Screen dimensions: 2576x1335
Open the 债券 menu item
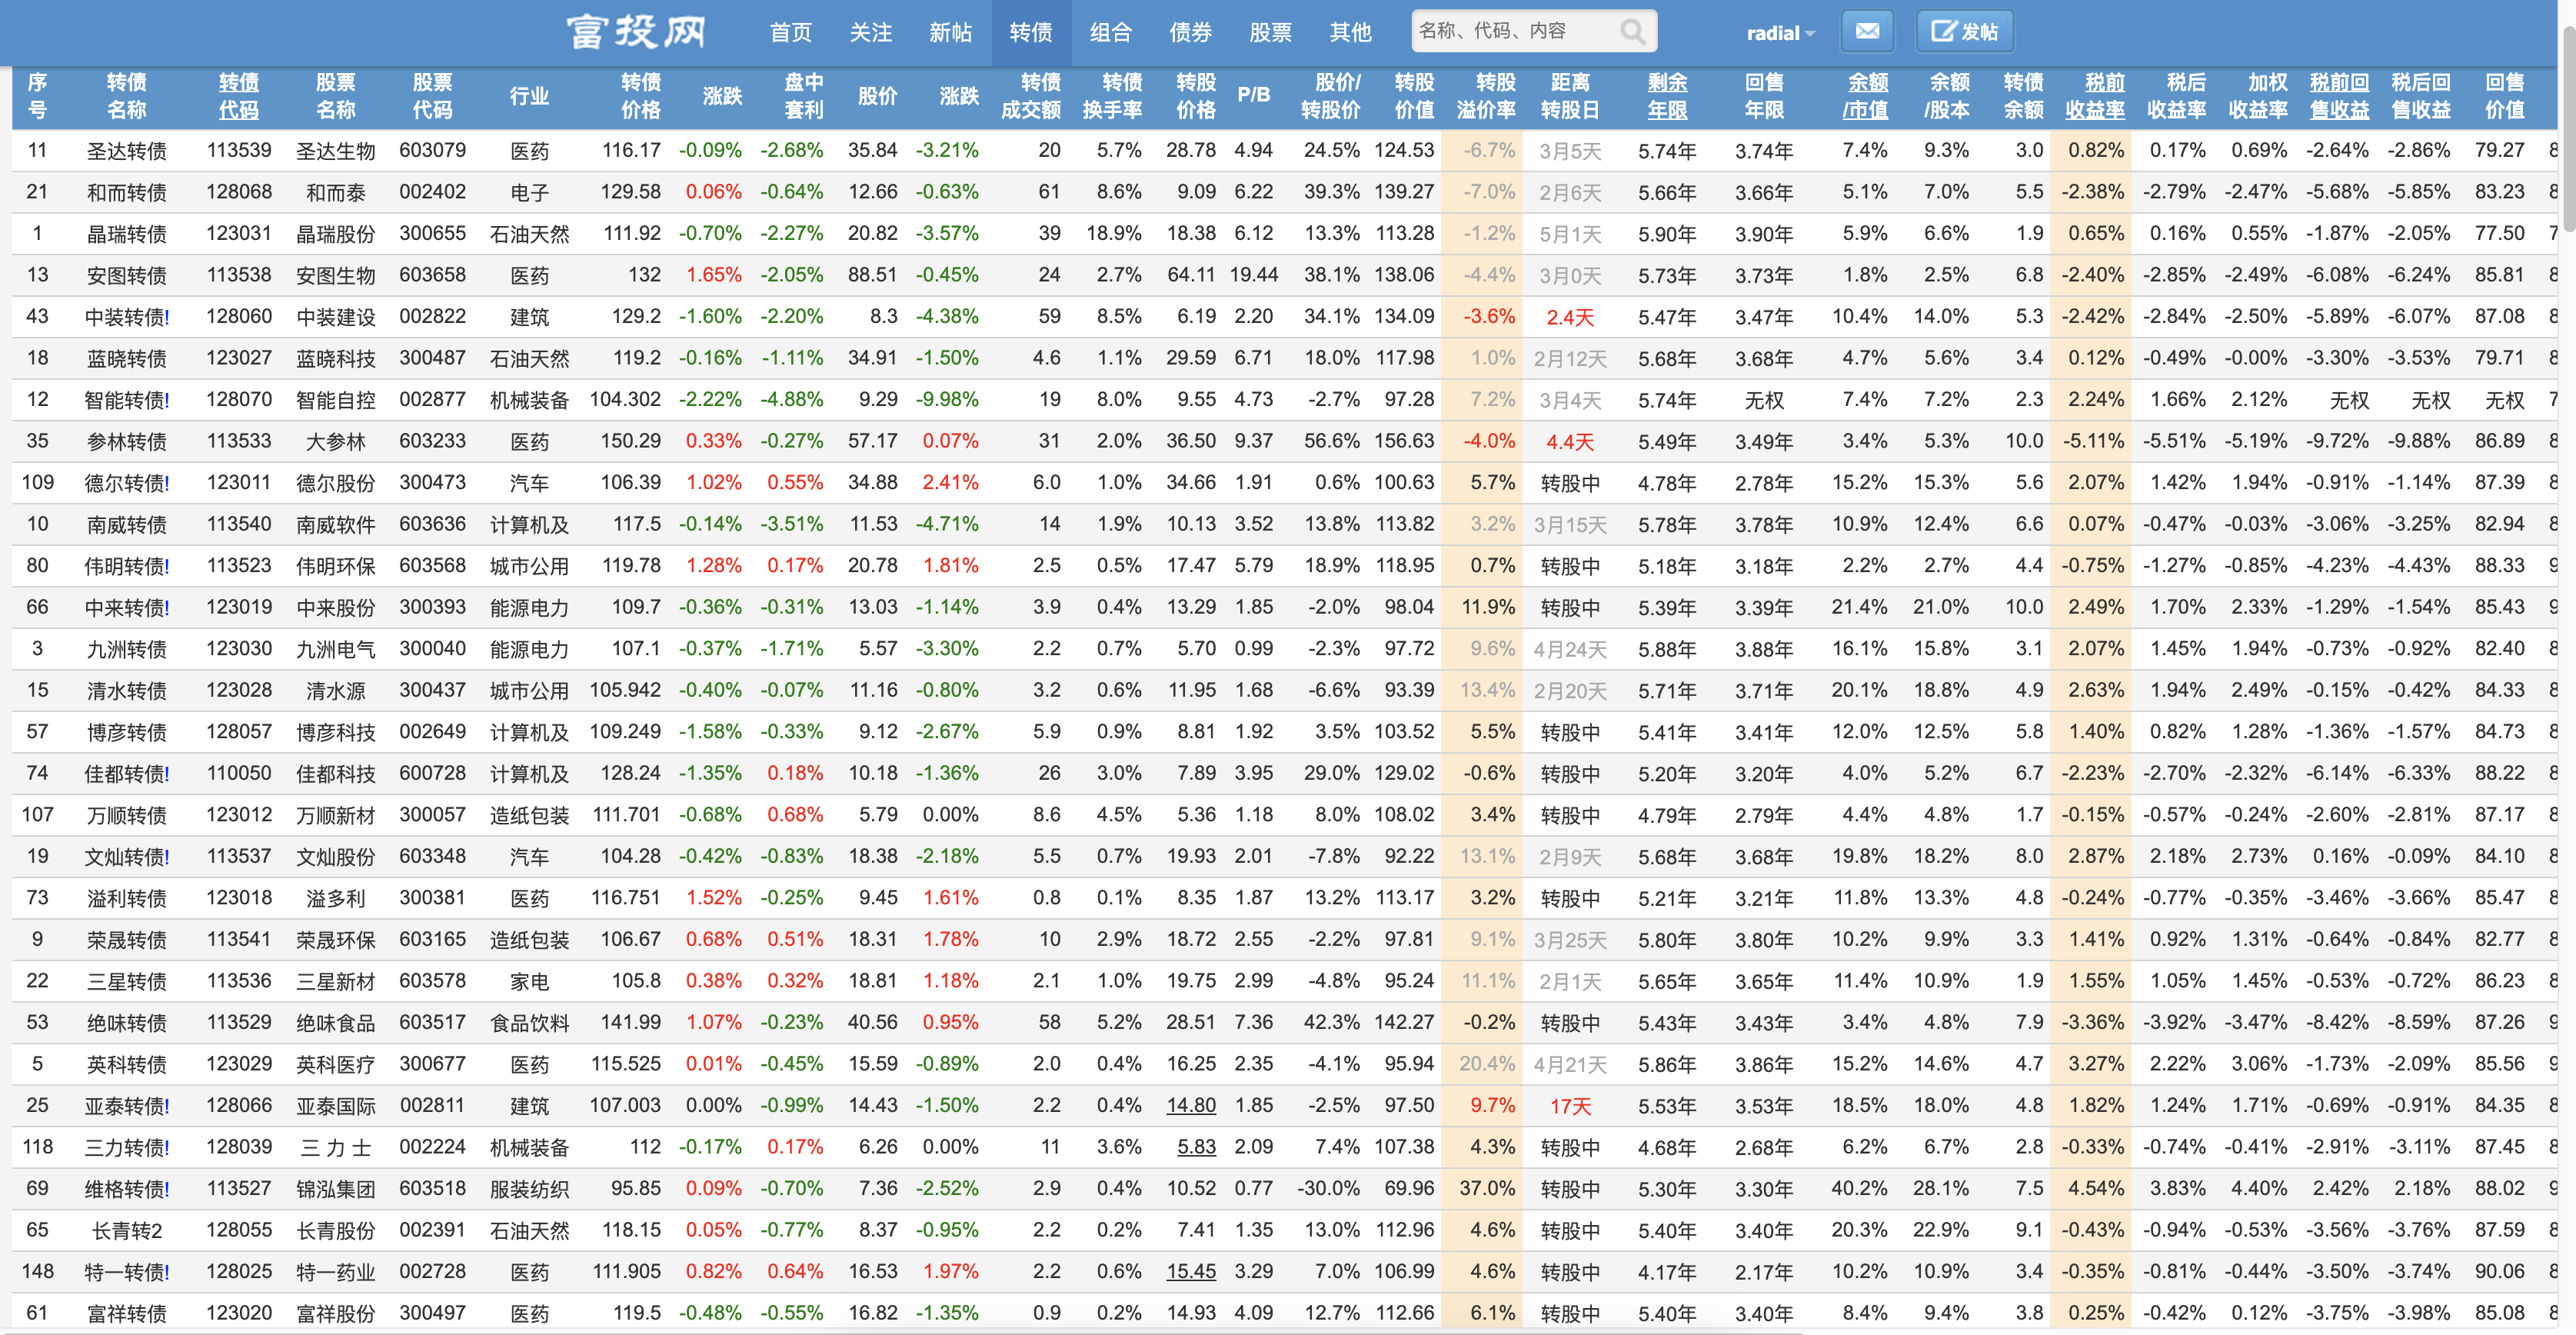(1190, 33)
